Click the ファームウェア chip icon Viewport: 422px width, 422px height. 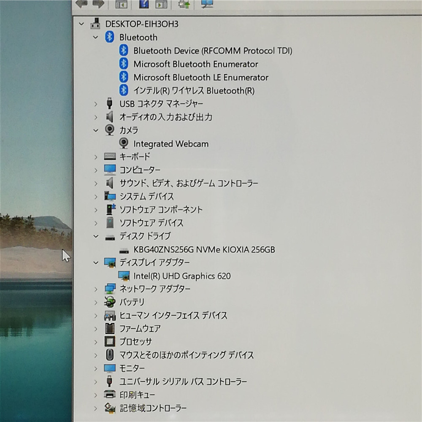110,328
